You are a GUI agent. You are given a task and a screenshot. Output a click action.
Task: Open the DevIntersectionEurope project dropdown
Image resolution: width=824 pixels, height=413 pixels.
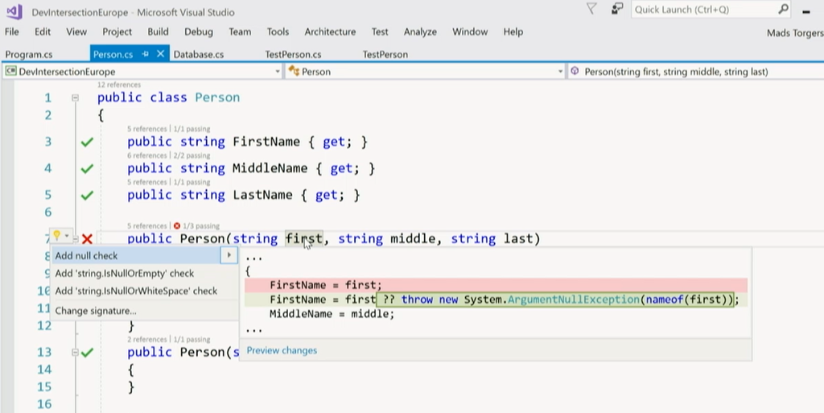(278, 72)
